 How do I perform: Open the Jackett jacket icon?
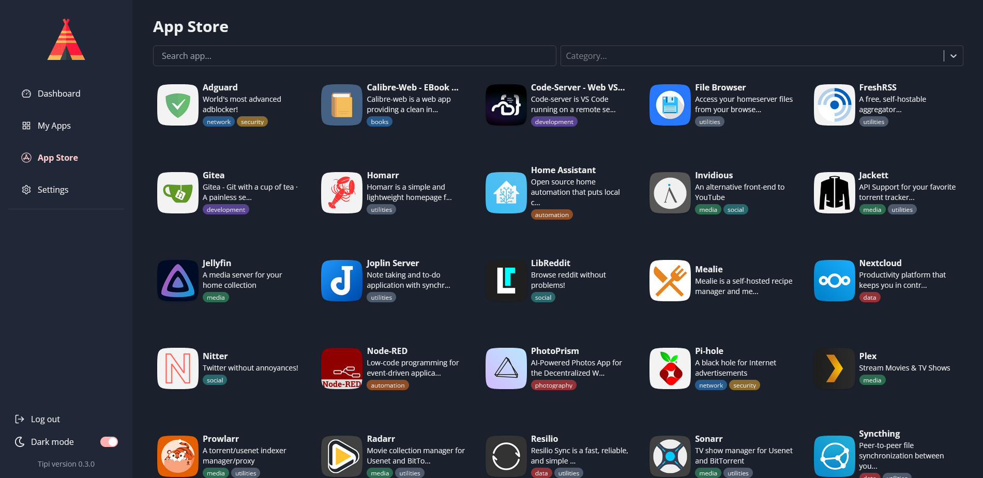(x=835, y=193)
